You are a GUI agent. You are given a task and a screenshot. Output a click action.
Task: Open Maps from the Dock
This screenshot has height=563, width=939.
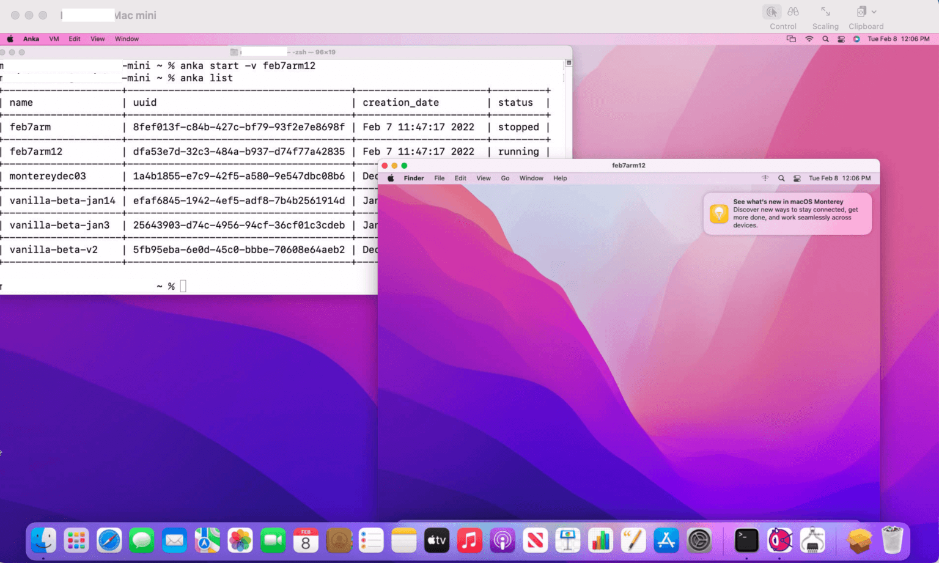click(x=207, y=540)
